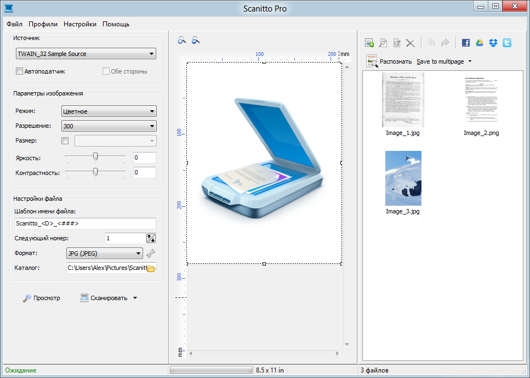Browse for the Каталог folder
The height and width of the screenshot is (378, 530).
click(151, 268)
